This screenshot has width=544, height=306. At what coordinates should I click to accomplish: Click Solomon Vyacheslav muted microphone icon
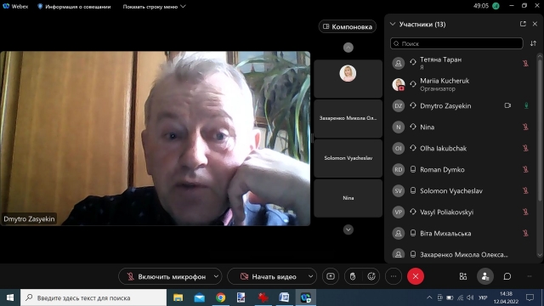[525, 190]
